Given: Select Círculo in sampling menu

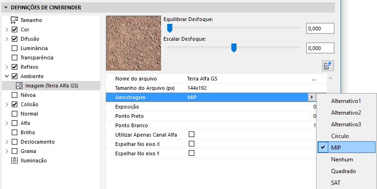Looking at the screenshot, I should click(347, 136).
